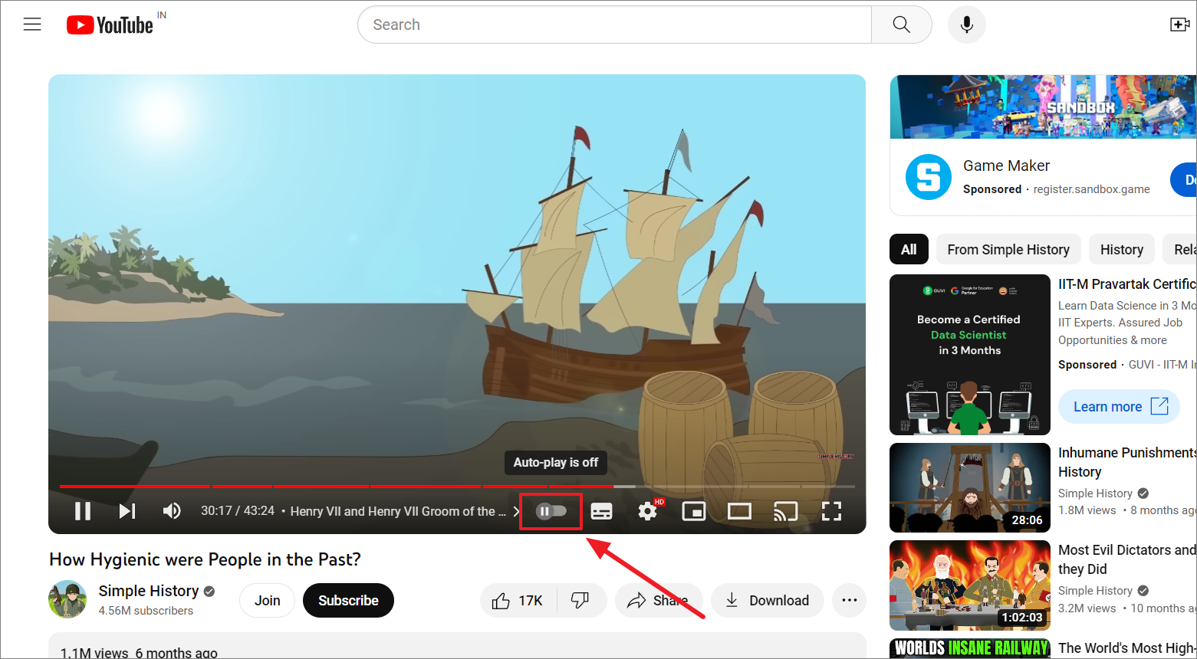
Task: Open Simple History channel avatar
Action: pos(67,599)
